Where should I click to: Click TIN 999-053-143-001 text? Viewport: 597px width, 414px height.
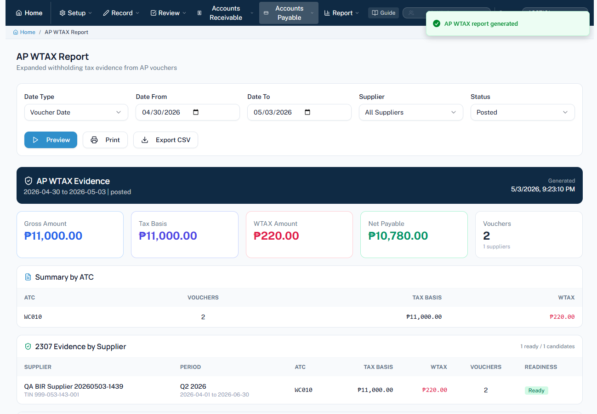point(51,395)
